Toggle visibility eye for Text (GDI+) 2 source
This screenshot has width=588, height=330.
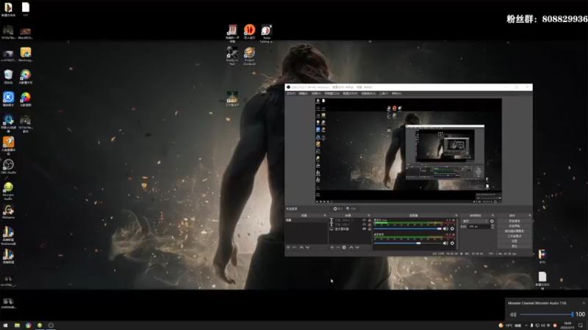click(364, 220)
